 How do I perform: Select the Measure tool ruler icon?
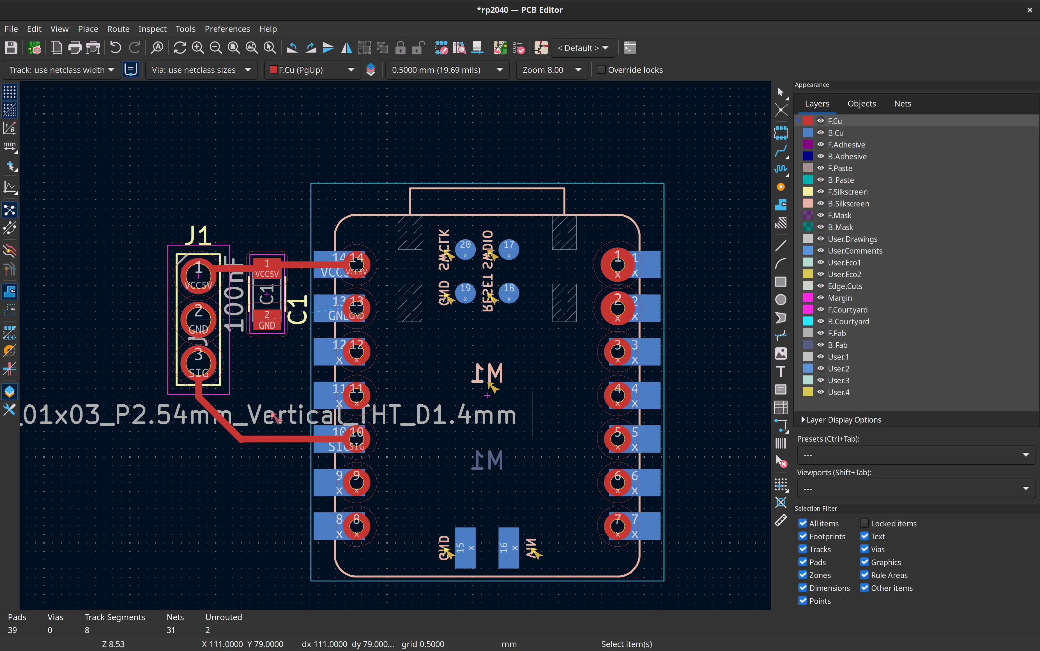pos(781,521)
